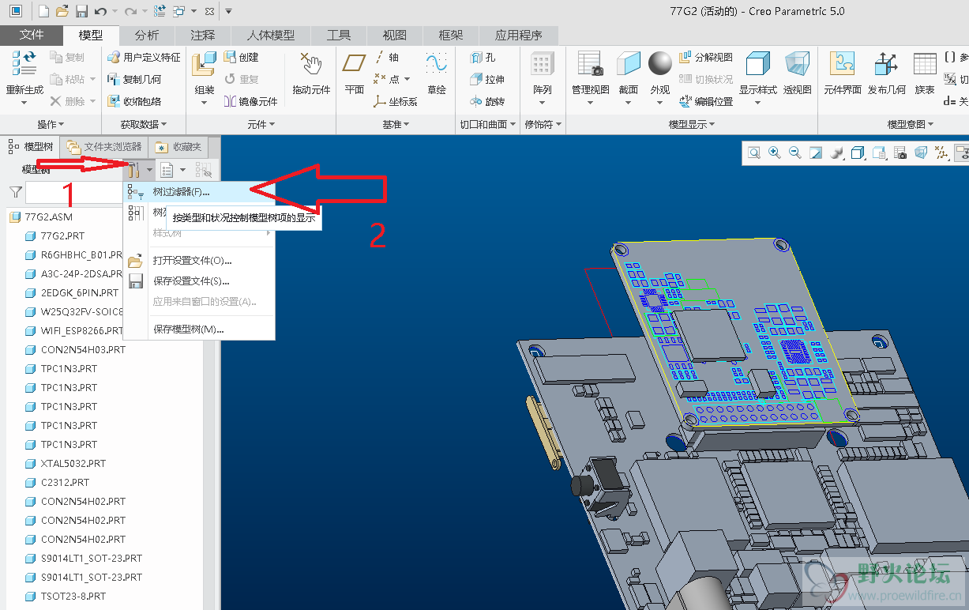Click 收缩包络 (Shrinkwrap)
The height and width of the screenshot is (610, 969).
click(x=134, y=101)
